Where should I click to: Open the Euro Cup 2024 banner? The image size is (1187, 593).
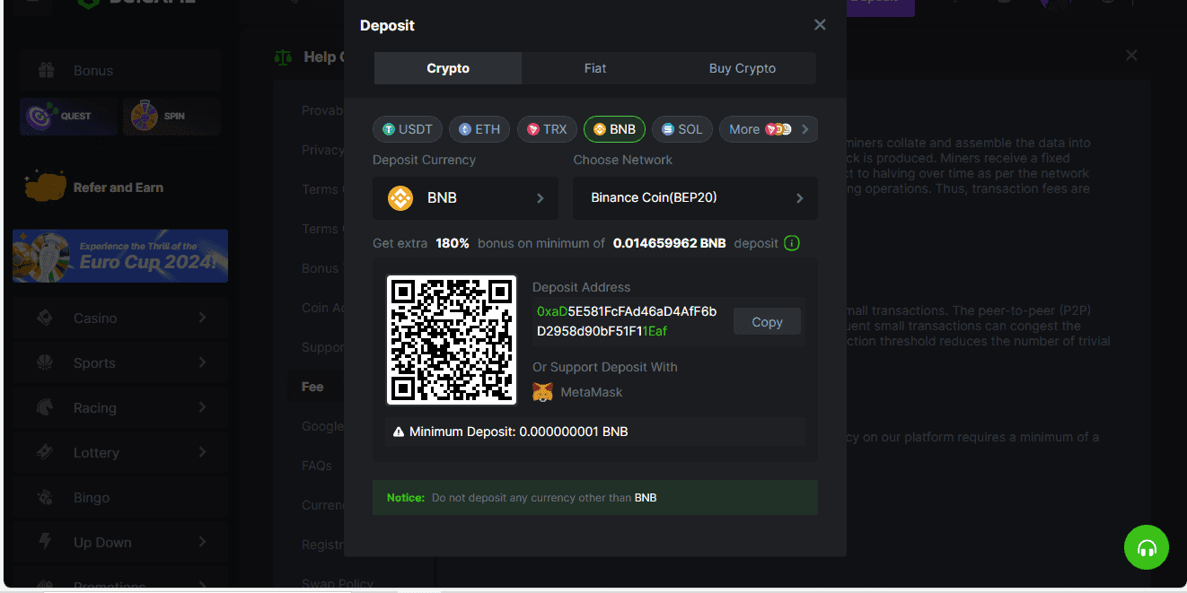(120, 256)
